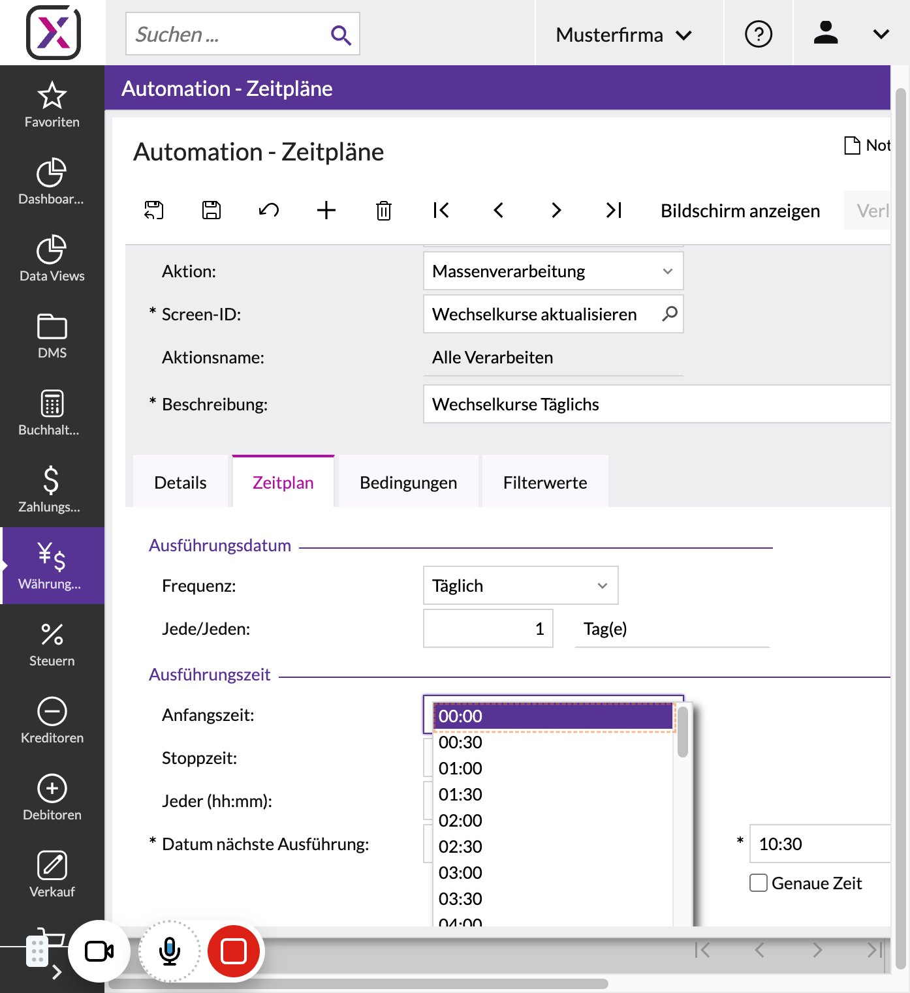Go to the next record
This screenshot has width=910, height=993.
(556, 210)
